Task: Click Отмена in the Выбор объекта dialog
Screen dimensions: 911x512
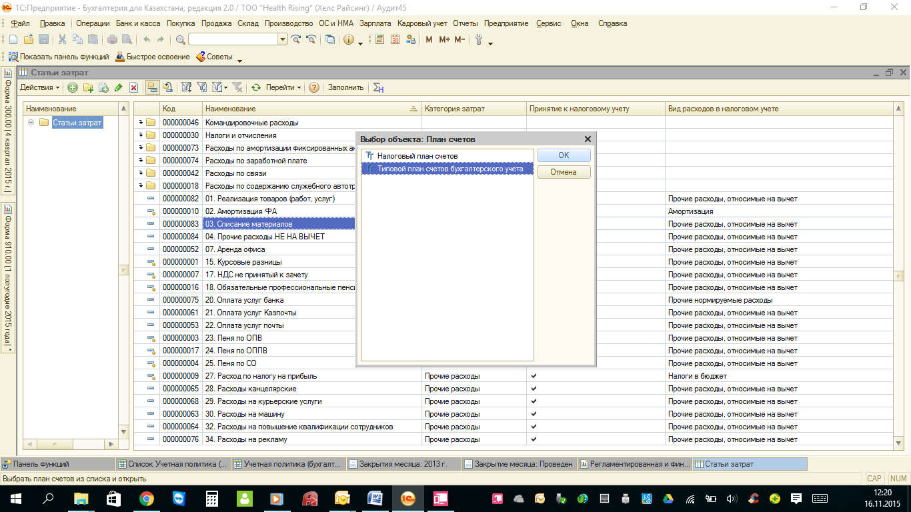Action: pyautogui.click(x=564, y=172)
